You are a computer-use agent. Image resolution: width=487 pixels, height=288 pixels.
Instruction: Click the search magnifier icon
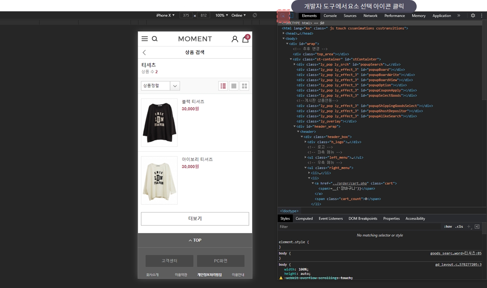point(155,39)
